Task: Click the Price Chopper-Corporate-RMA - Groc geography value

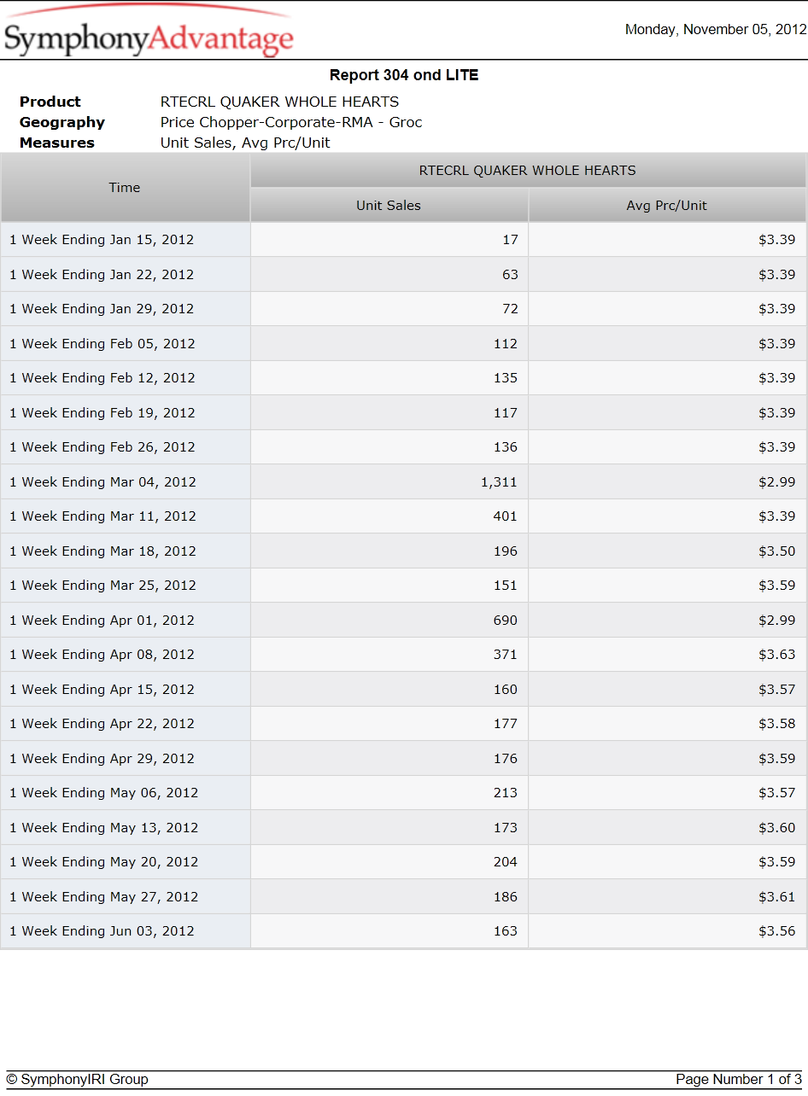Action: coord(291,122)
